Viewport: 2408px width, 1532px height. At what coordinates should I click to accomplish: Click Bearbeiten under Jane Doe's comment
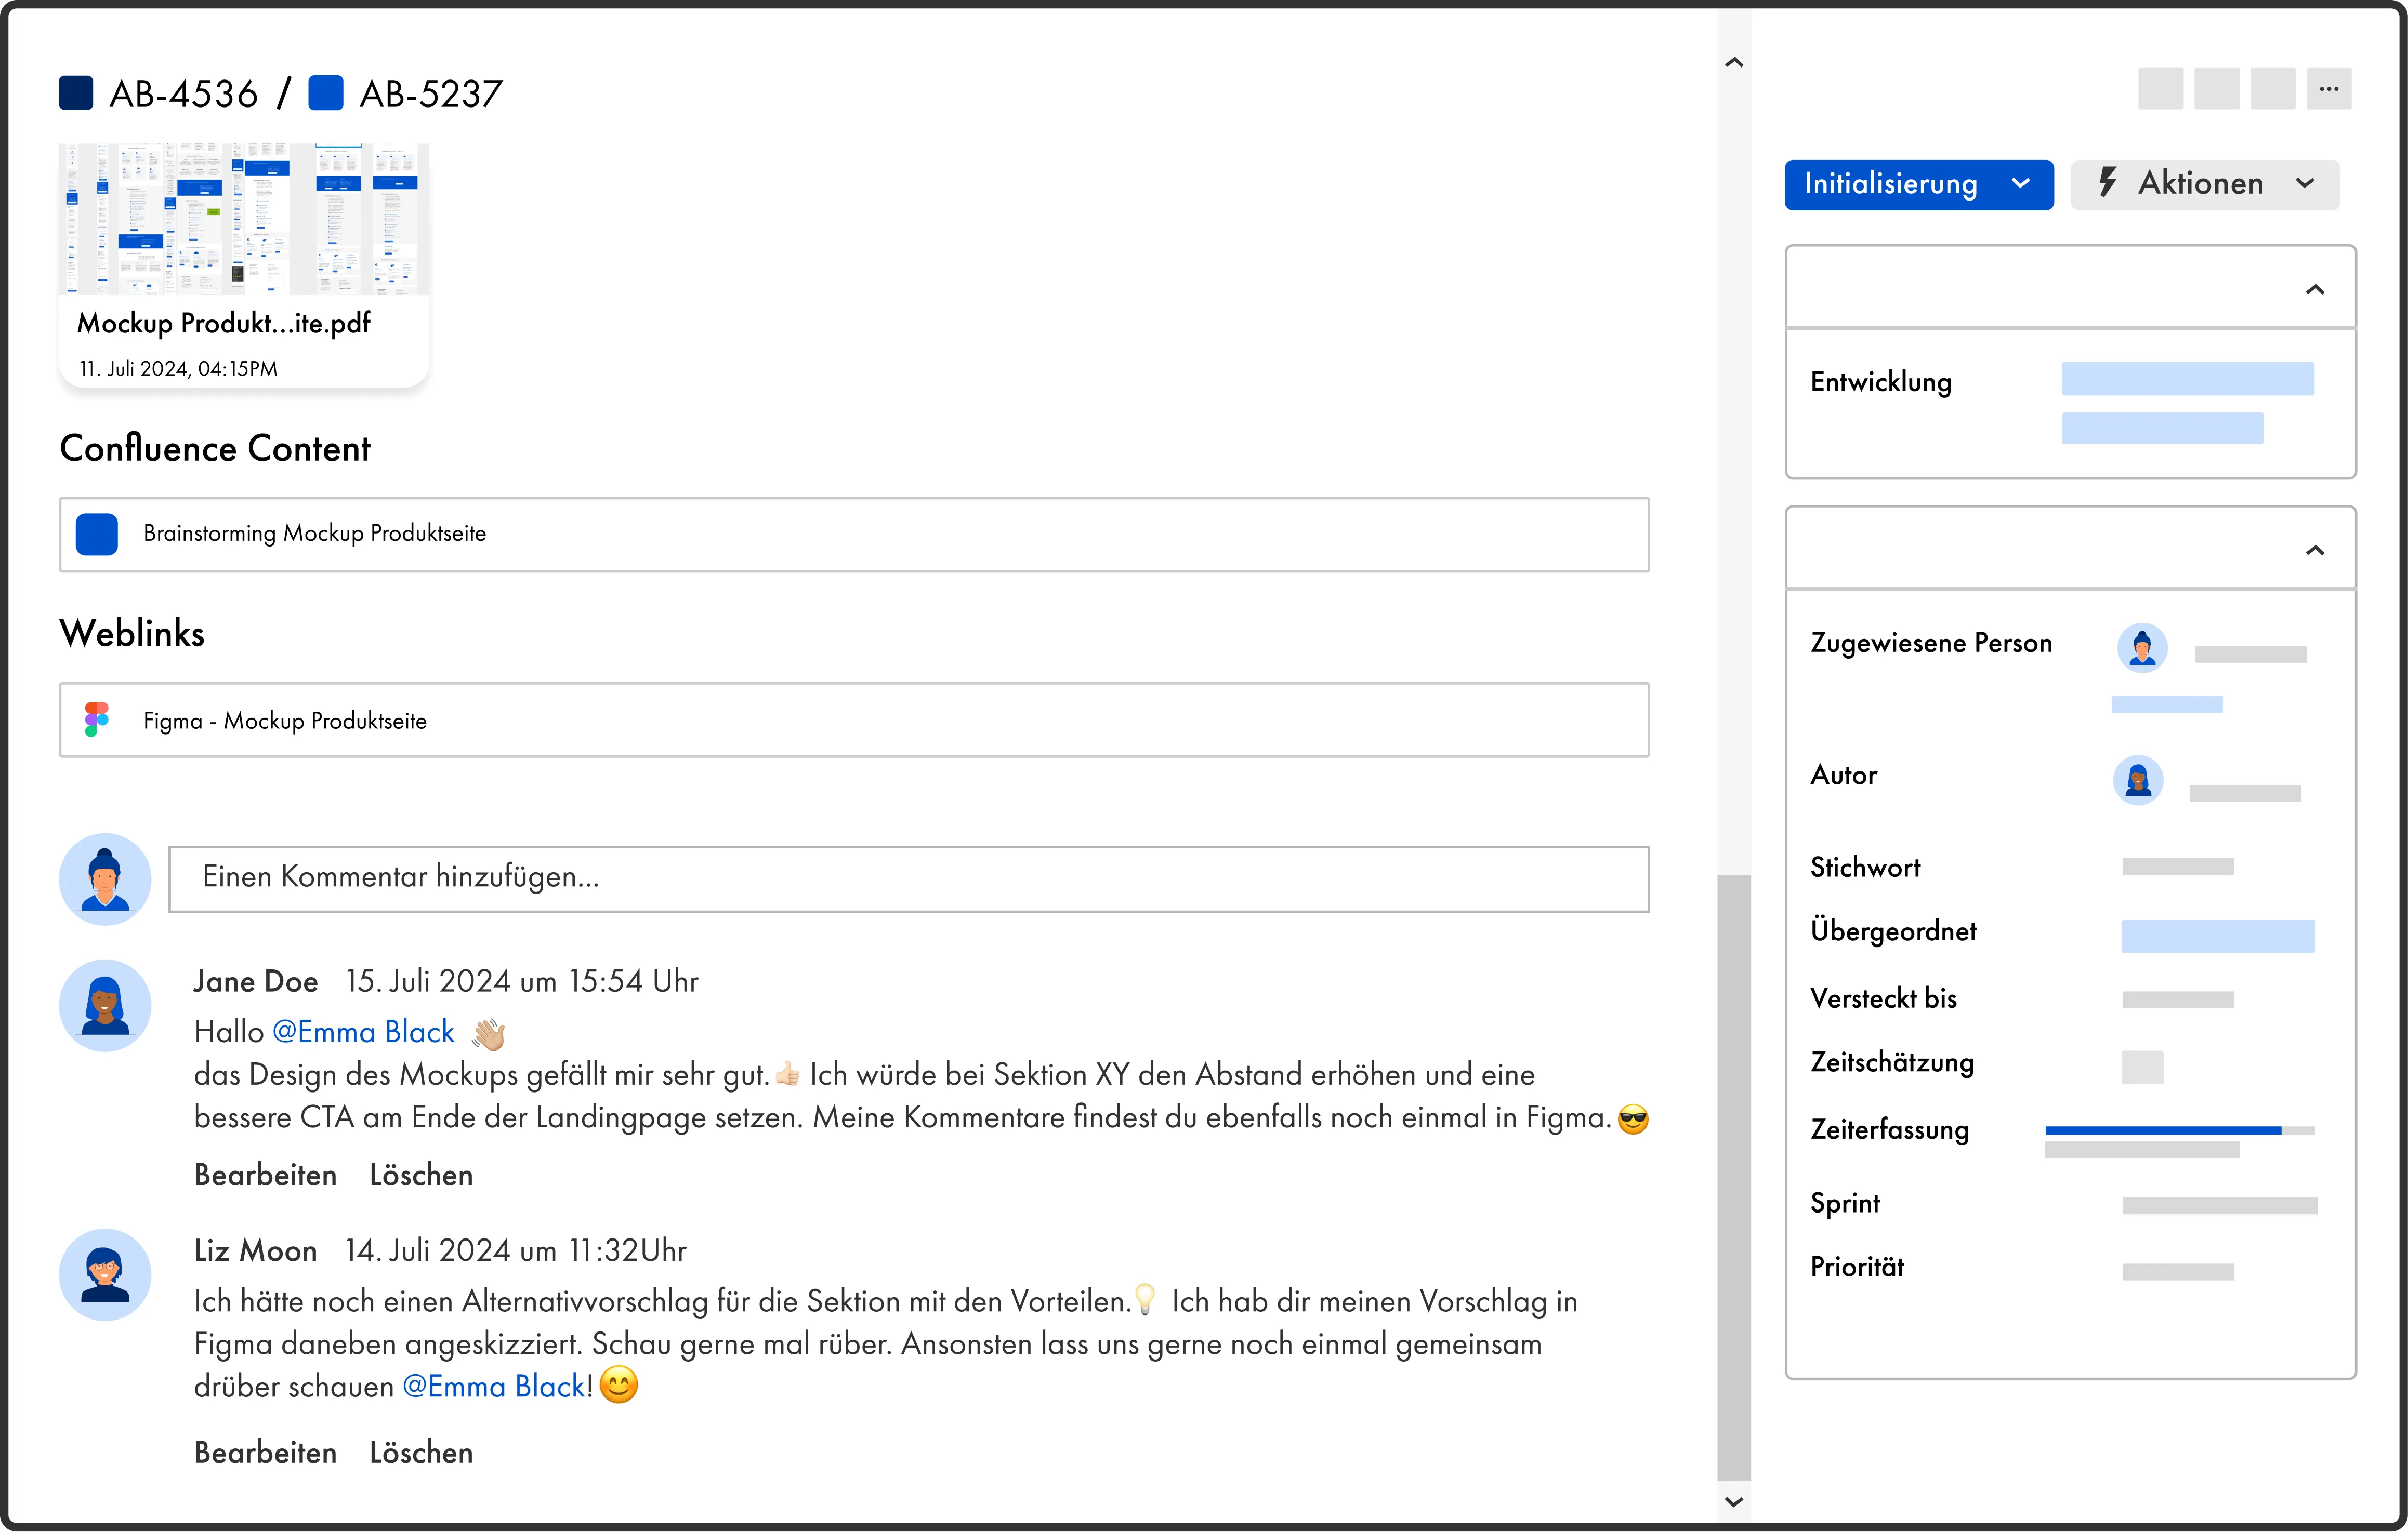tap(265, 1174)
